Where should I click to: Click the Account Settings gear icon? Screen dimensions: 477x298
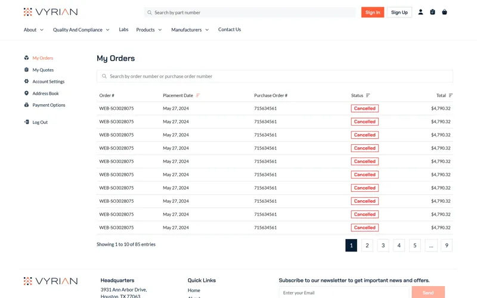pyautogui.click(x=26, y=81)
